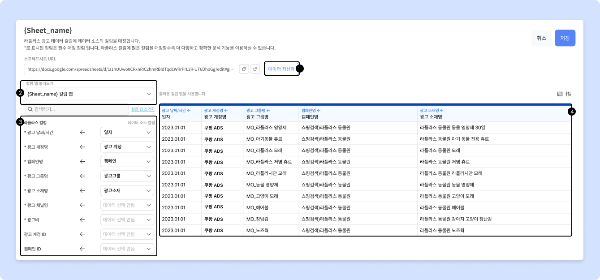Click the expand table view icon
This screenshot has width=600, height=280.
click(x=559, y=94)
